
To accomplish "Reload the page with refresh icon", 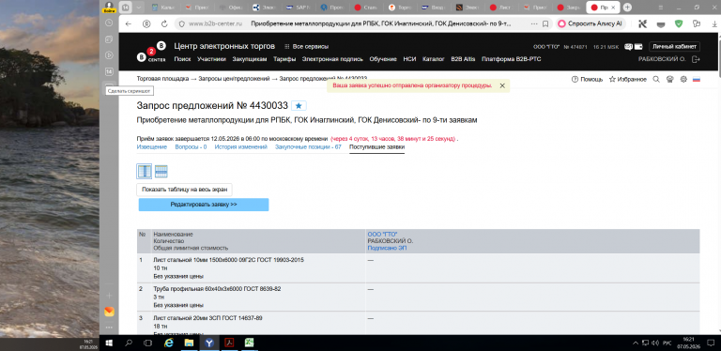I will click(x=164, y=23).
